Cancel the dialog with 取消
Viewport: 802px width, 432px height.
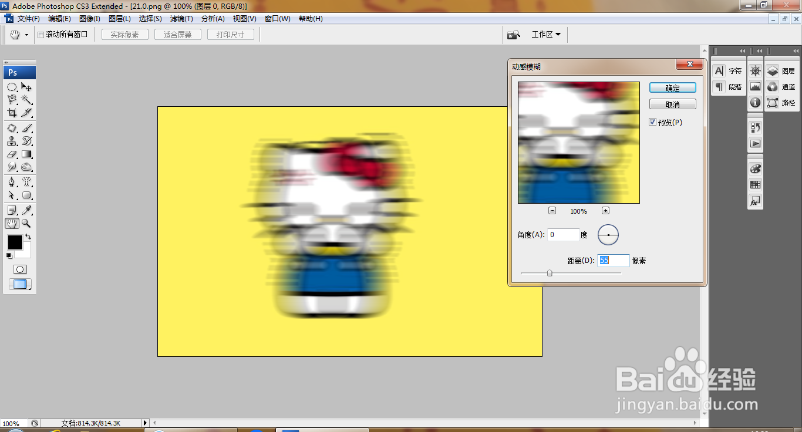click(673, 104)
